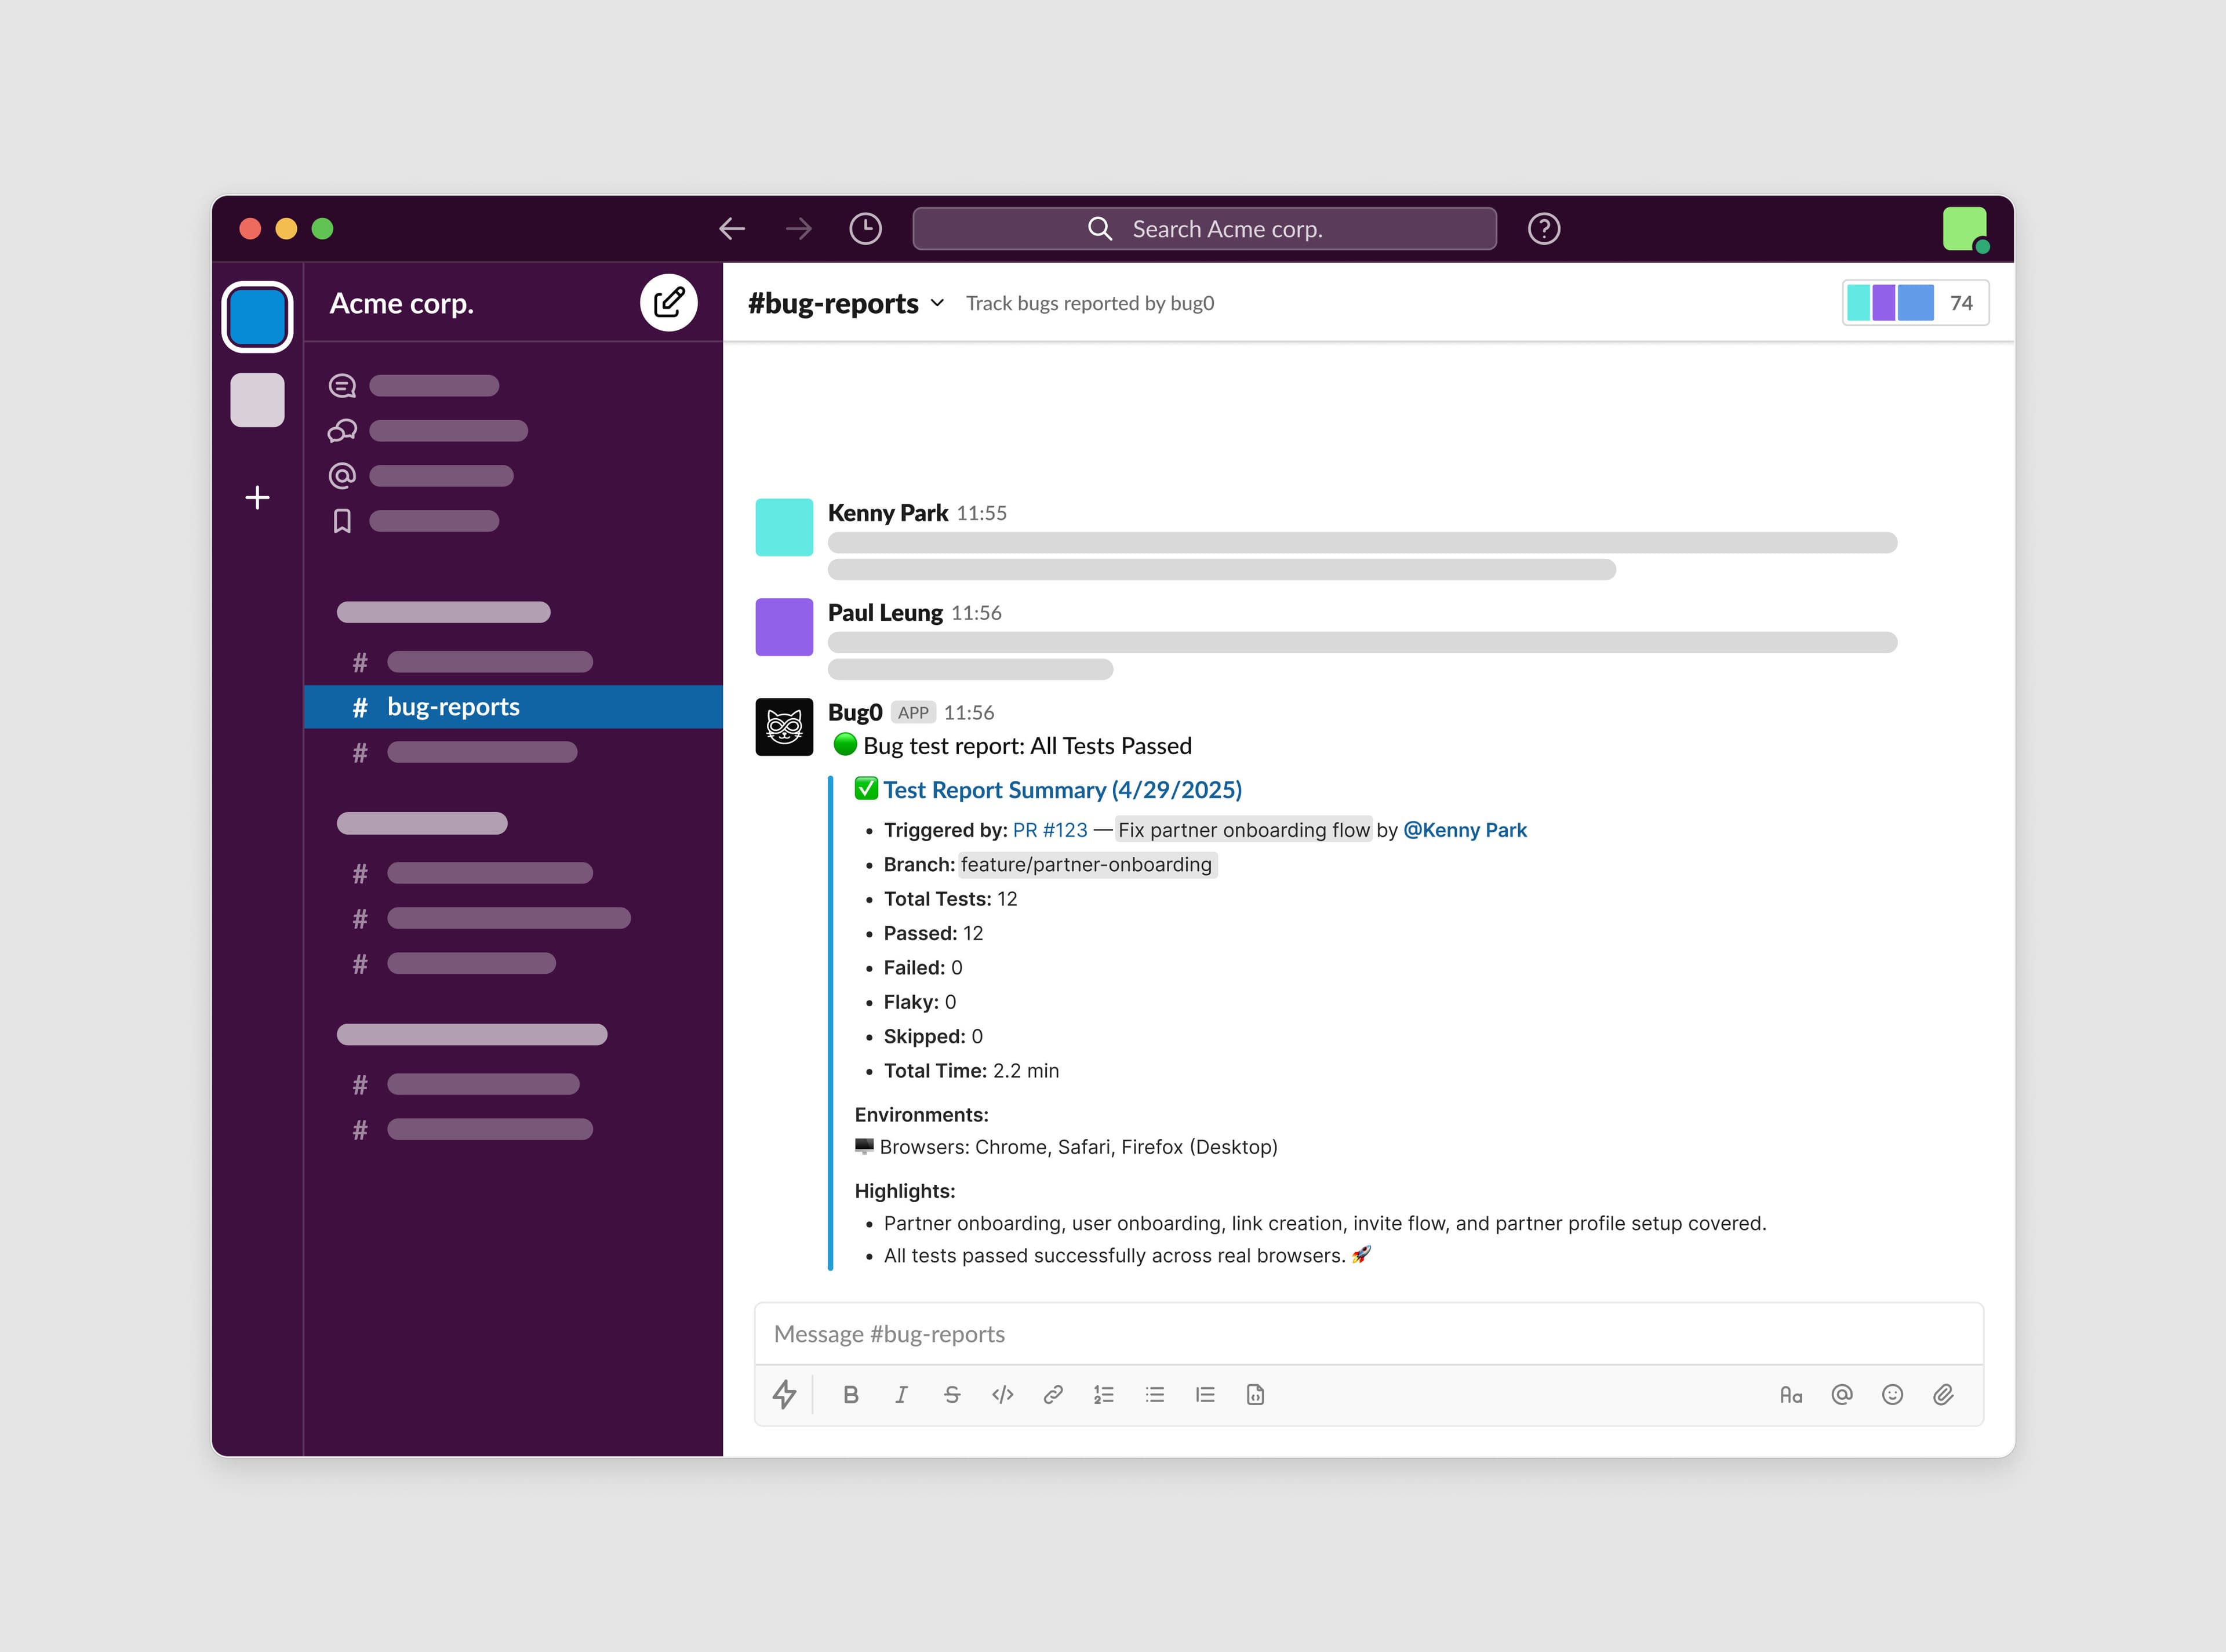The width and height of the screenshot is (2226, 1652).
Task: Click the feature/partner-onboarding branch text
Action: tap(1087, 865)
